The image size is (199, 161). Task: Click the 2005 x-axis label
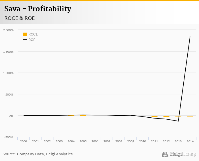[83, 141]
